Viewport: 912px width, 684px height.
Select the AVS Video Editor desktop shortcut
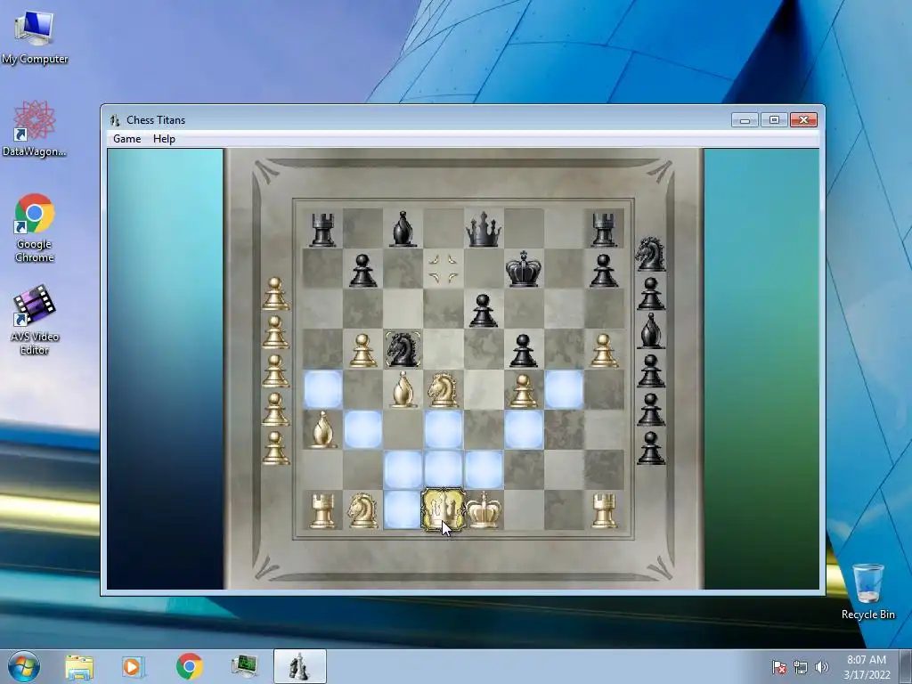(35, 320)
